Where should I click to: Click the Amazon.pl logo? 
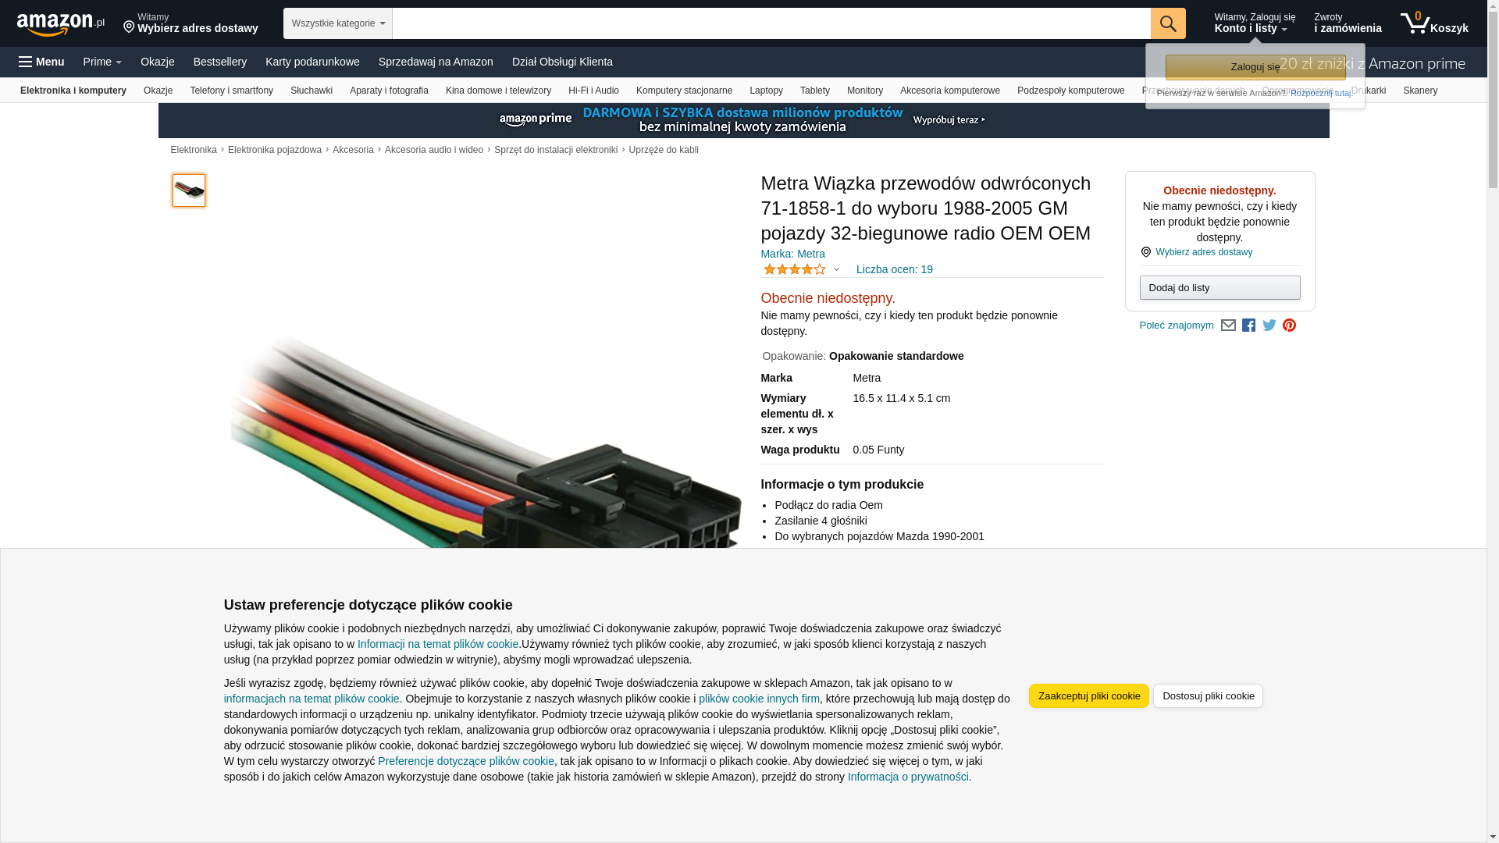(x=61, y=24)
